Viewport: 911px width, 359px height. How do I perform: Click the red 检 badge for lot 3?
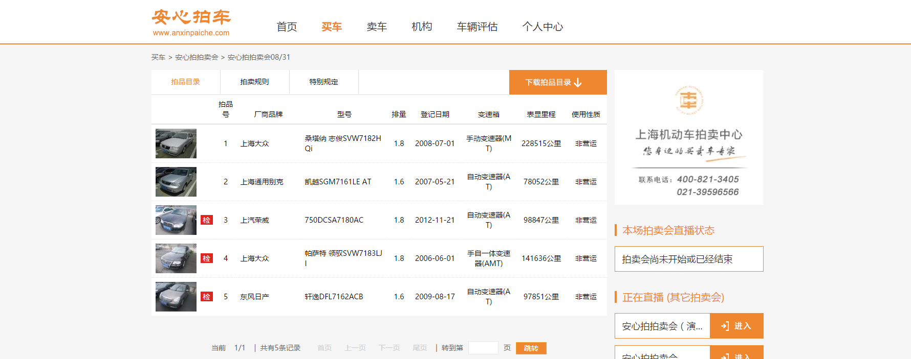pyautogui.click(x=207, y=220)
